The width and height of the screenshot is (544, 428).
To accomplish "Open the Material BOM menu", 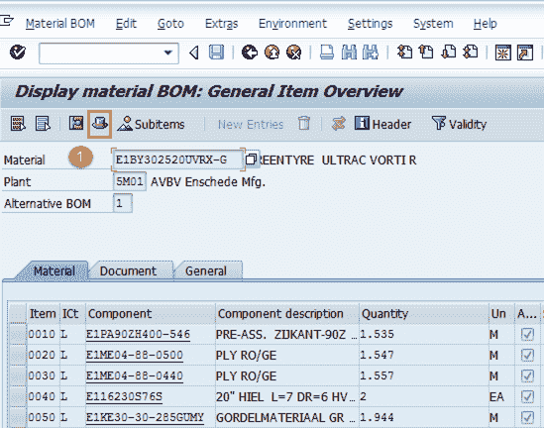I will click(x=60, y=24).
